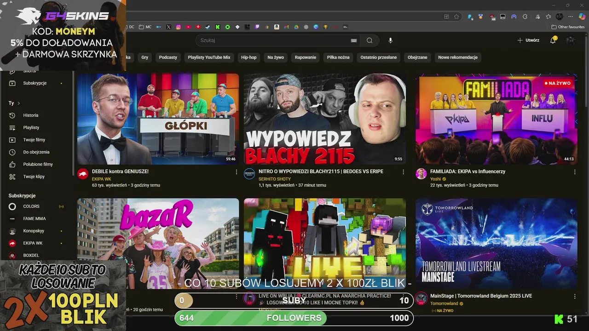
Task: Open SERHITO SHOTY channel link
Action: coord(275,179)
